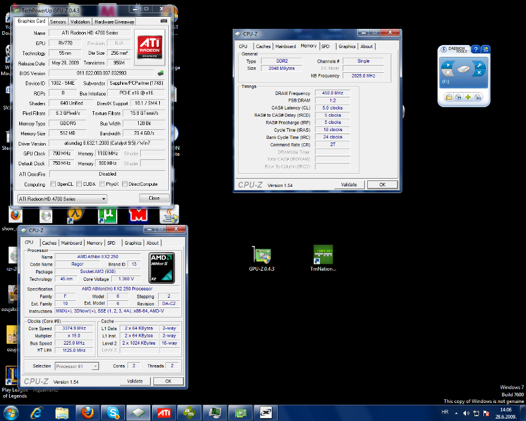The image size is (526, 421).
Task: Click Daemon Tools open image folder icon
Action: [x=448, y=97]
